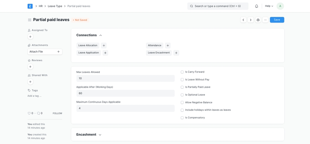This screenshot has height=144, width=310.
Task: Go to next record arrow
Action: point(250,20)
